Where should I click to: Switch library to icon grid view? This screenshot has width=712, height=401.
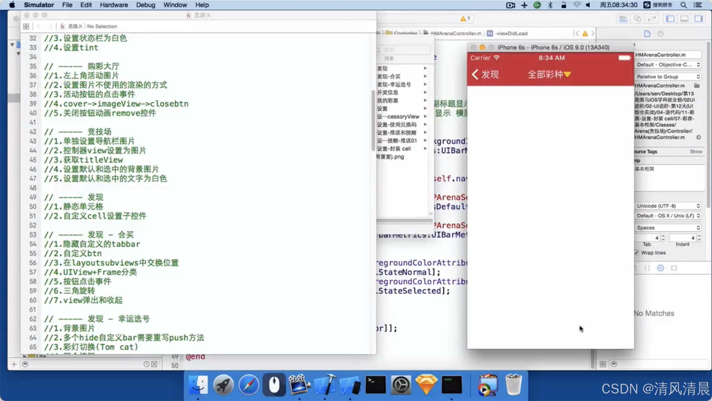(603, 364)
